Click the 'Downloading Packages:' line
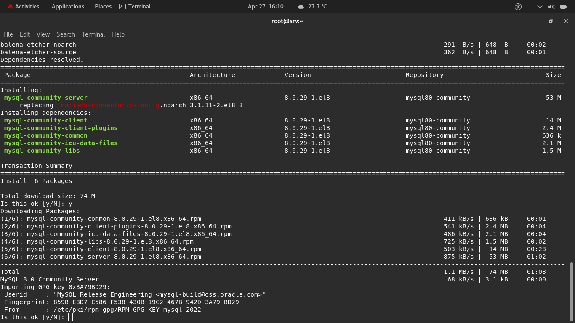Screen dimensions: 575x323 click(x=40, y=211)
